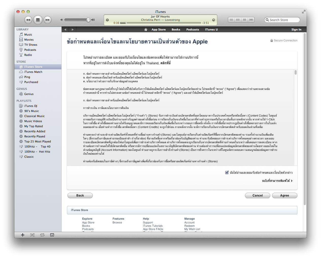The width and height of the screenshot is (321, 258).
Task: Open the iTunes DJ playlist
Action: tap(38, 106)
